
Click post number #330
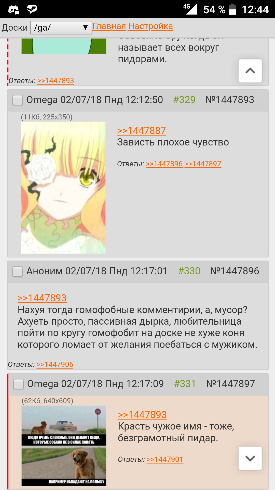pos(189,271)
